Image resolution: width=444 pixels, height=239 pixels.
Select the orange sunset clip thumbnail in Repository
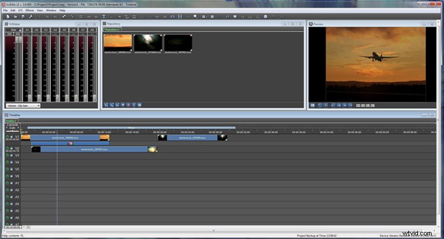tap(118, 43)
